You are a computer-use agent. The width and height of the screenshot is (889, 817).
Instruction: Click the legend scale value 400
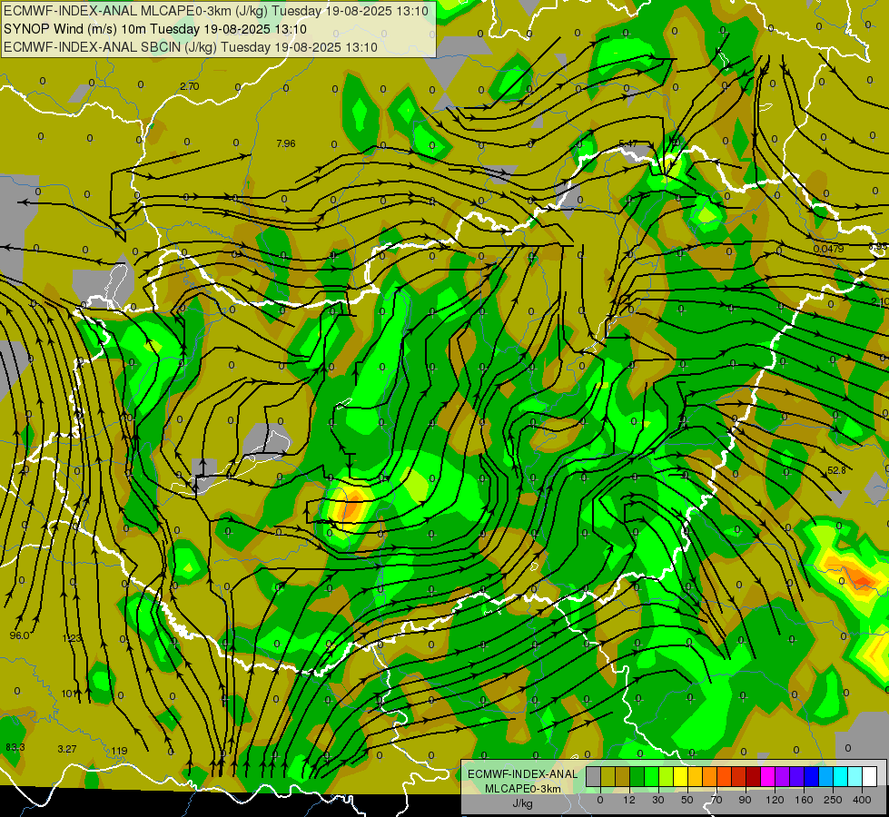pyautogui.click(x=862, y=800)
